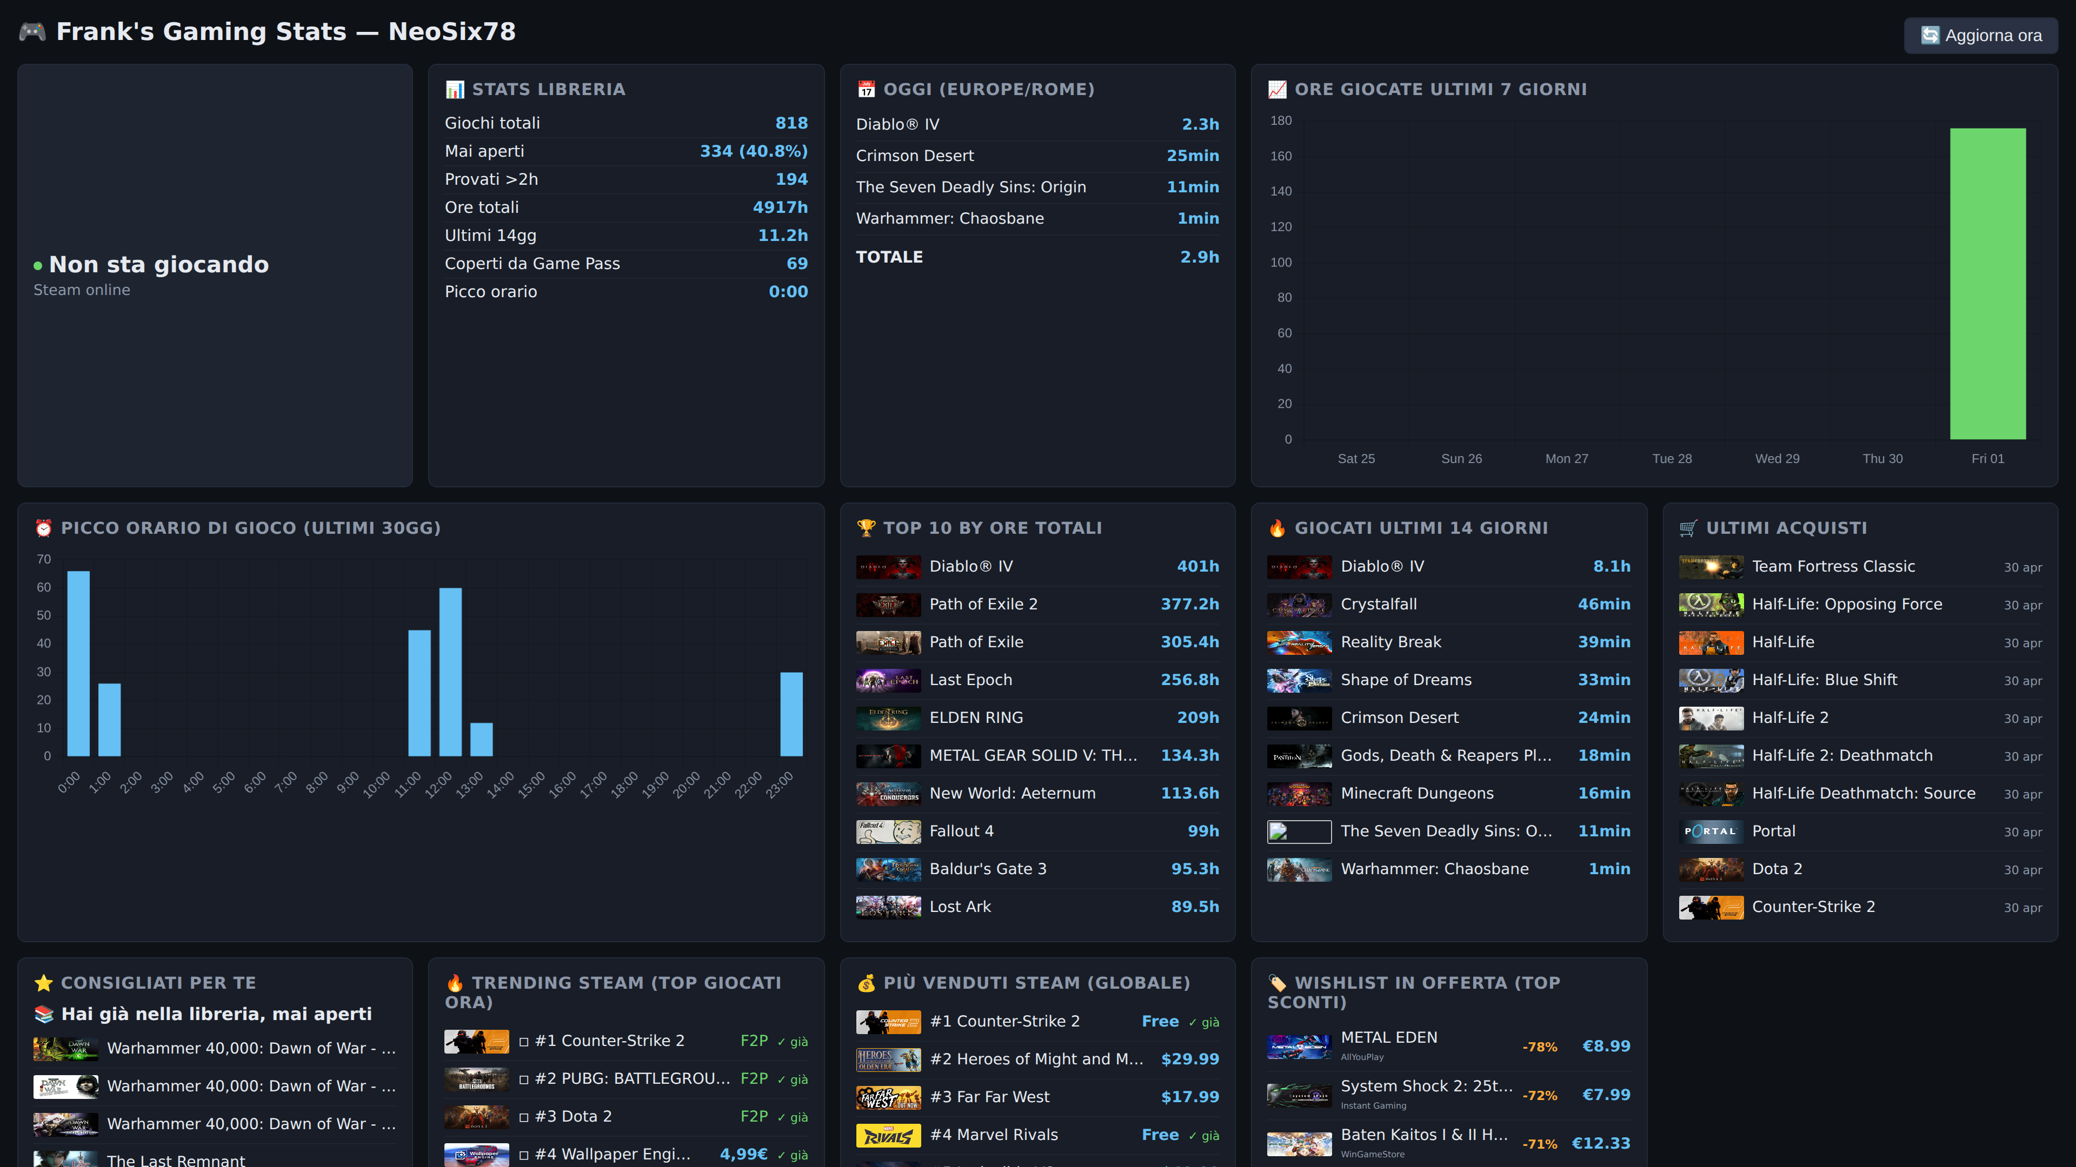Open the Reality Break thumbnail
Image resolution: width=2076 pixels, height=1167 pixels.
click(1299, 643)
